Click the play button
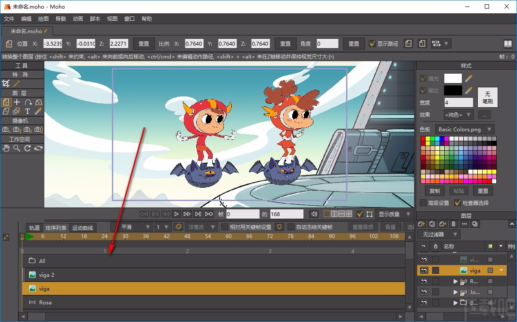Screen dimensions: 517x322 click(176, 214)
